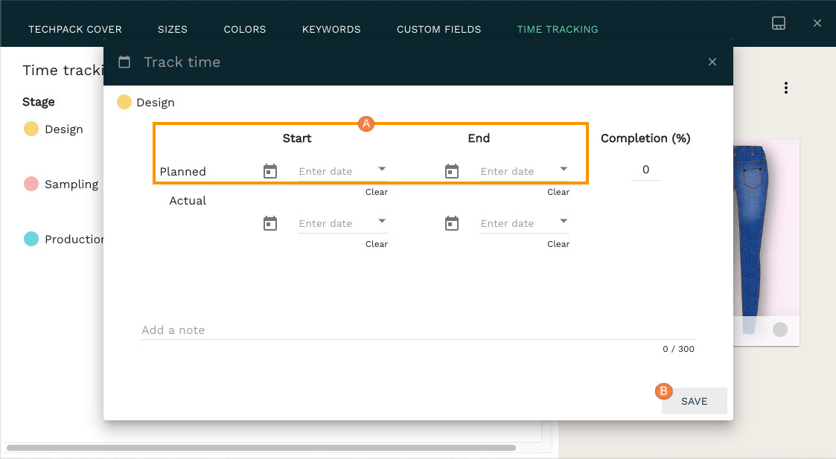Expand the Actual Start date dropdown arrow
Screen dimensions: 836x459
pos(382,221)
